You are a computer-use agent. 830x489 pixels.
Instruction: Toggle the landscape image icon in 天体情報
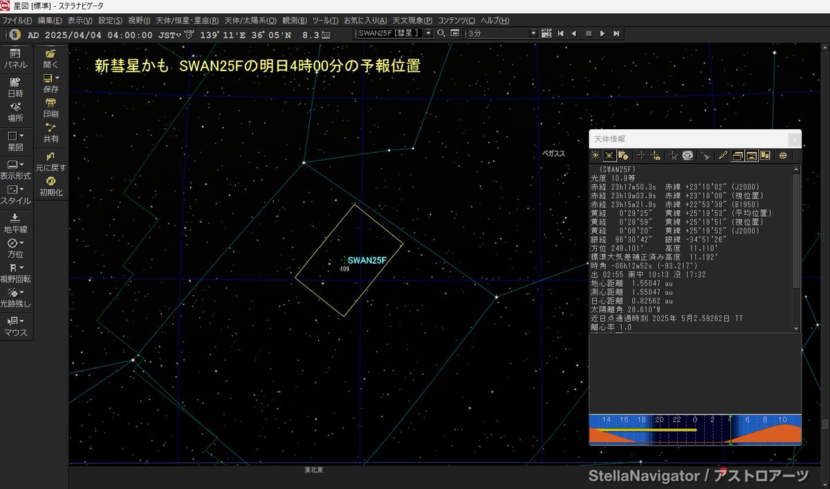point(752,155)
